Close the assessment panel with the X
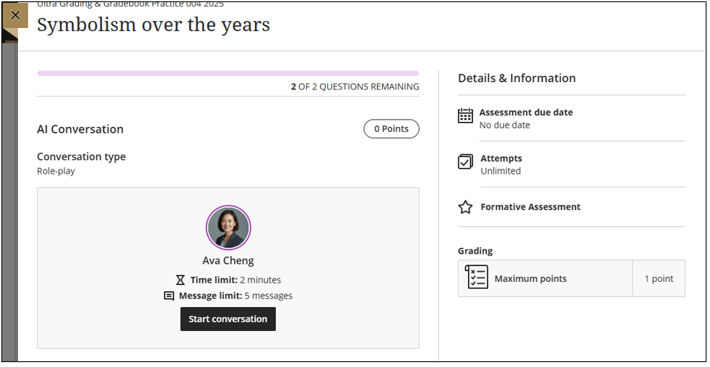 [15, 15]
